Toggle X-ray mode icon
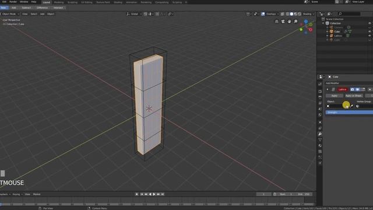The image size is (373, 210). (282, 14)
